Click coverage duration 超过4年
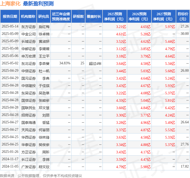This screenshot has width=190, height=178. click(x=95, y=64)
